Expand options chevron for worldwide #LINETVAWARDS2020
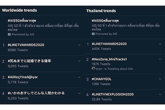Viewport: 165px width, 110px height. tap(79, 45)
